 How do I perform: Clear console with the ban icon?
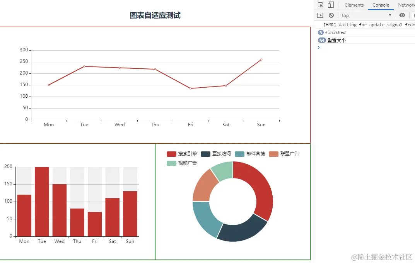tap(331, 15)
